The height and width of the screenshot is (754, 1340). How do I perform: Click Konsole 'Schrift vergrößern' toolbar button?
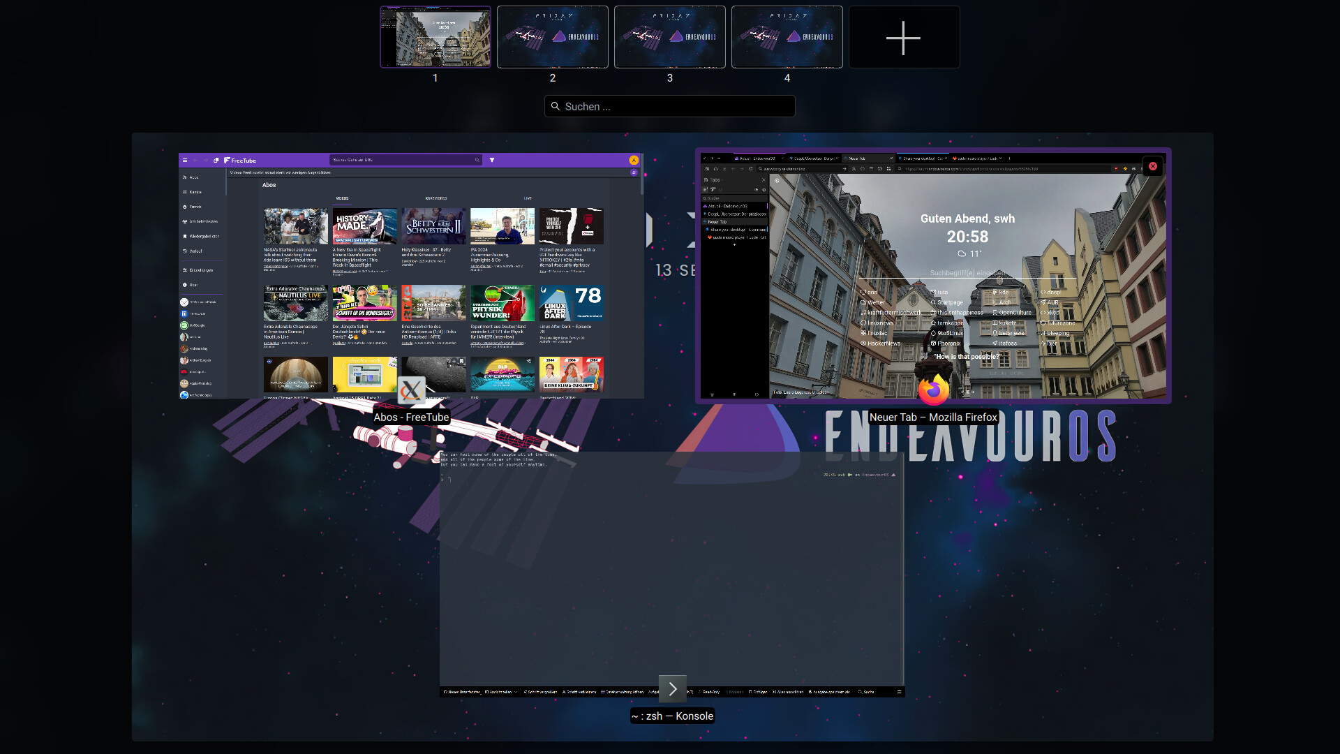[539, 692]
